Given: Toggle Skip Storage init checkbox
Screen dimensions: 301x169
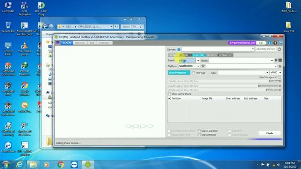Looking at the screenshot, I should [x=279, y=77].
